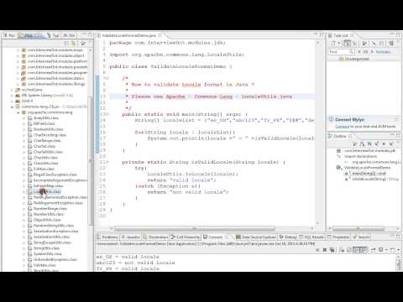Toggle Hide Non-Public Members in Outline toolbar
This screenshot has width=403, height=302.
384,144
